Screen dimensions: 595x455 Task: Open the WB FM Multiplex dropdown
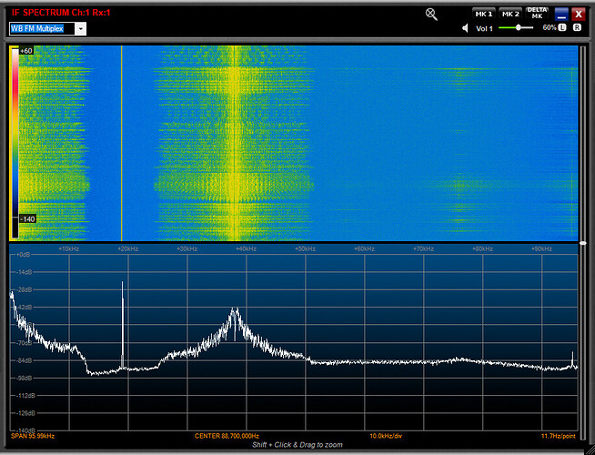click(x=81, y=28)
